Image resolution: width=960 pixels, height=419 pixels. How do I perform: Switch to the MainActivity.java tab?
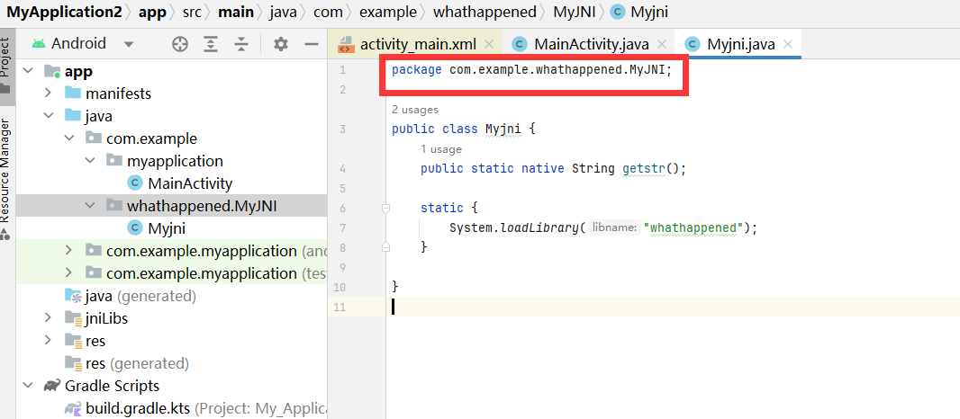590,44
